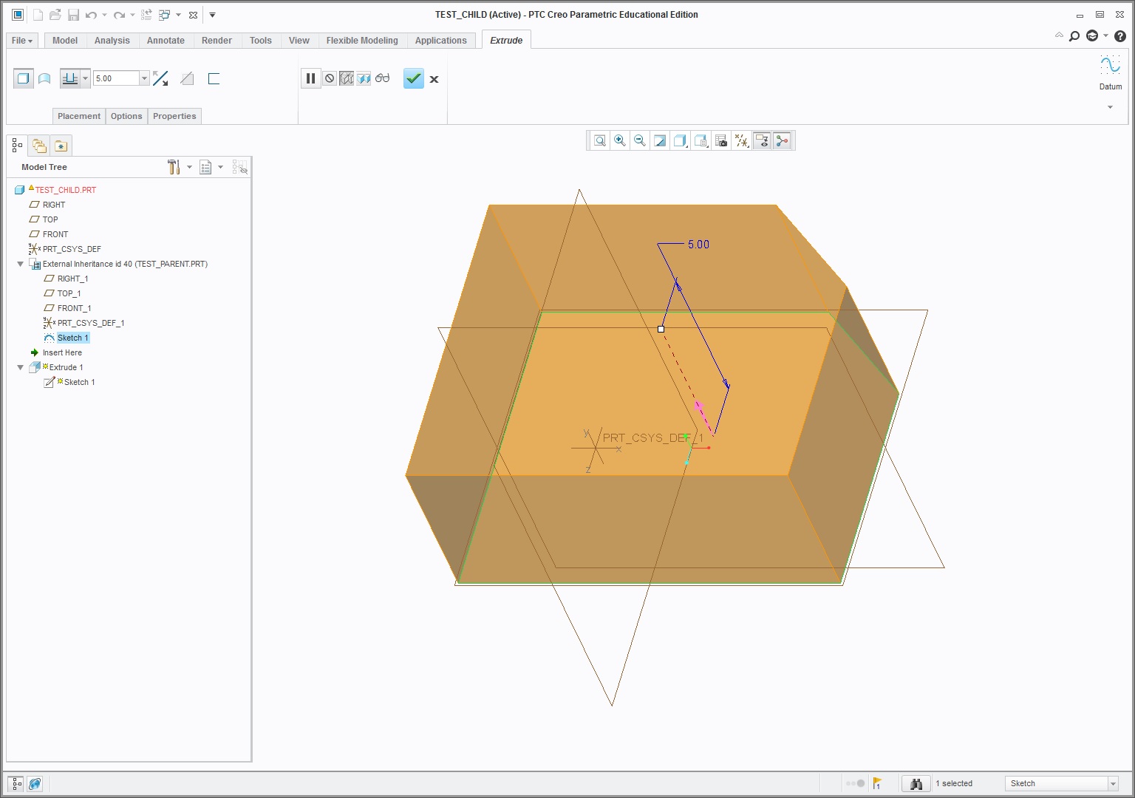Image resolution: width=1135 pixels, height=798 pixels.
Task: Repaint the graphics window
Action: 660,140
